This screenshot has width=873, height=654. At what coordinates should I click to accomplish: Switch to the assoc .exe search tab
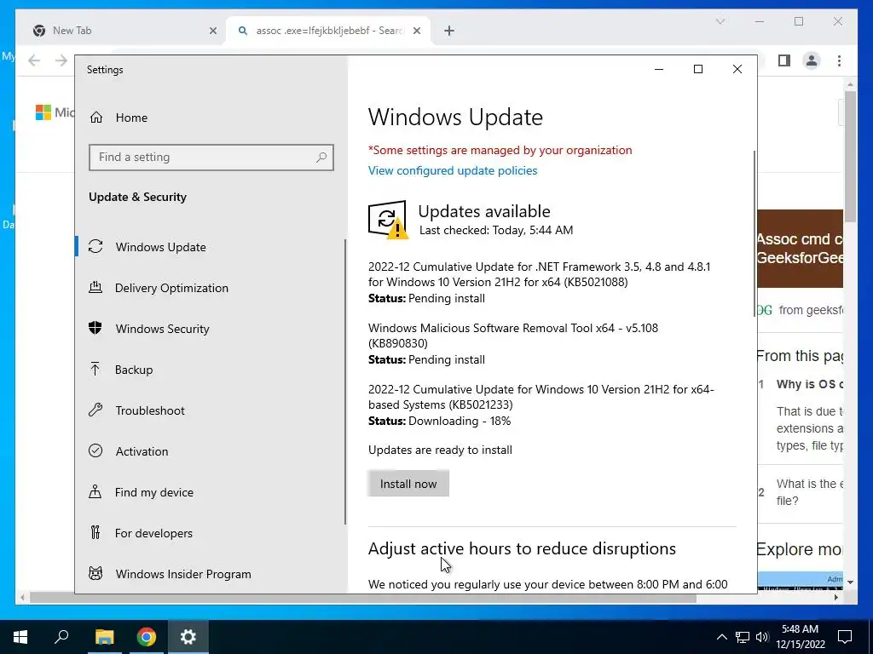pyautogui.click(x=328, y=32)
